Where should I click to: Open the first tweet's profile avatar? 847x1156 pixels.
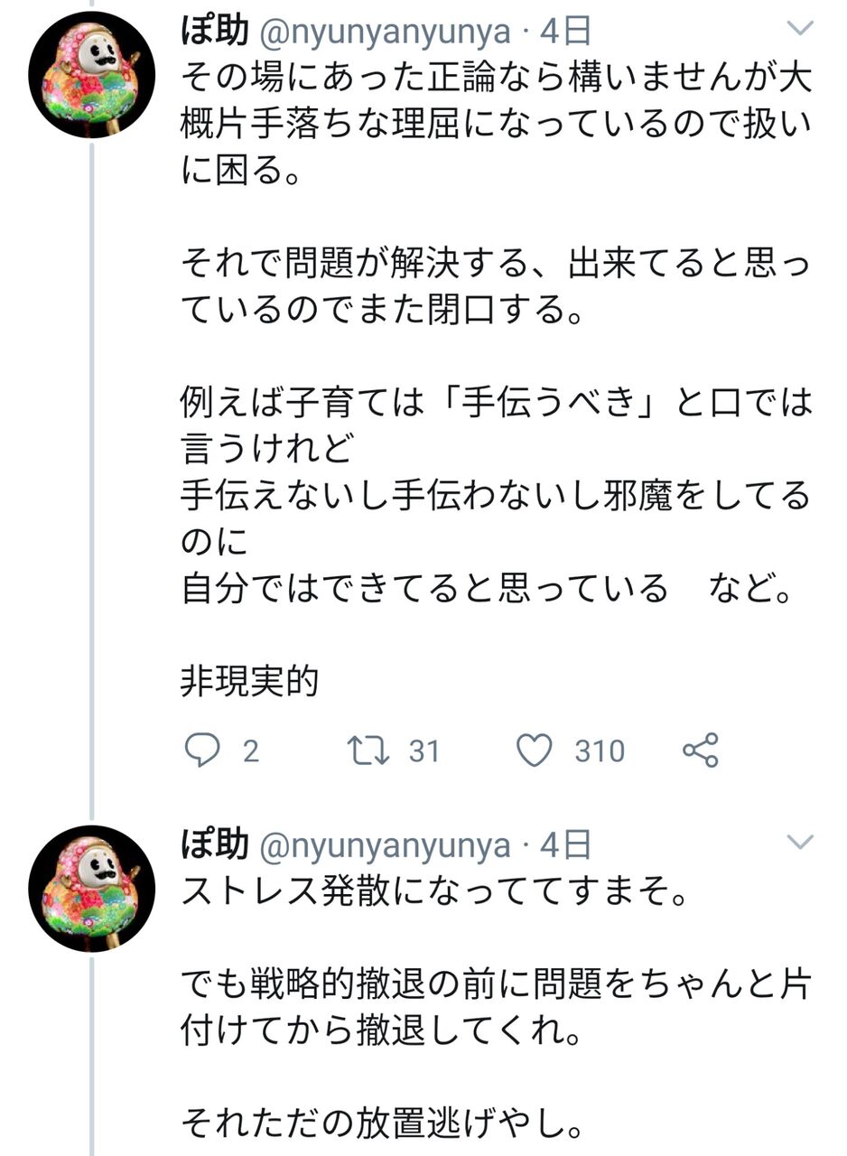click(92, 75)
